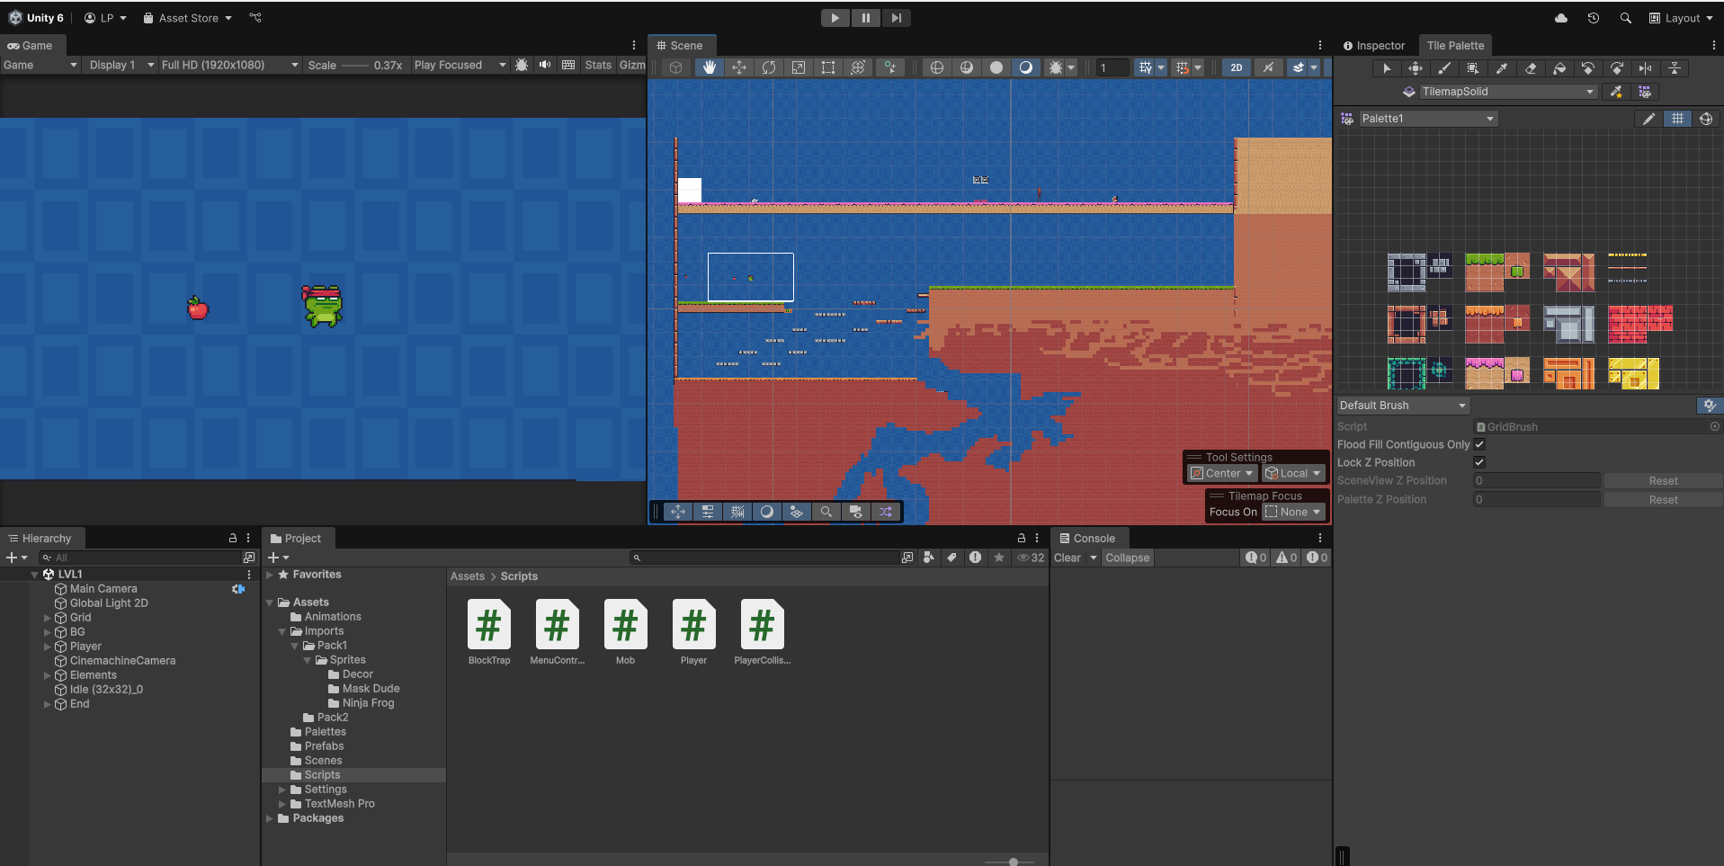Screen dimensions: 1724x866
Task: Select the Tile Palette move selection tool
Action: tap(1416, 68)
